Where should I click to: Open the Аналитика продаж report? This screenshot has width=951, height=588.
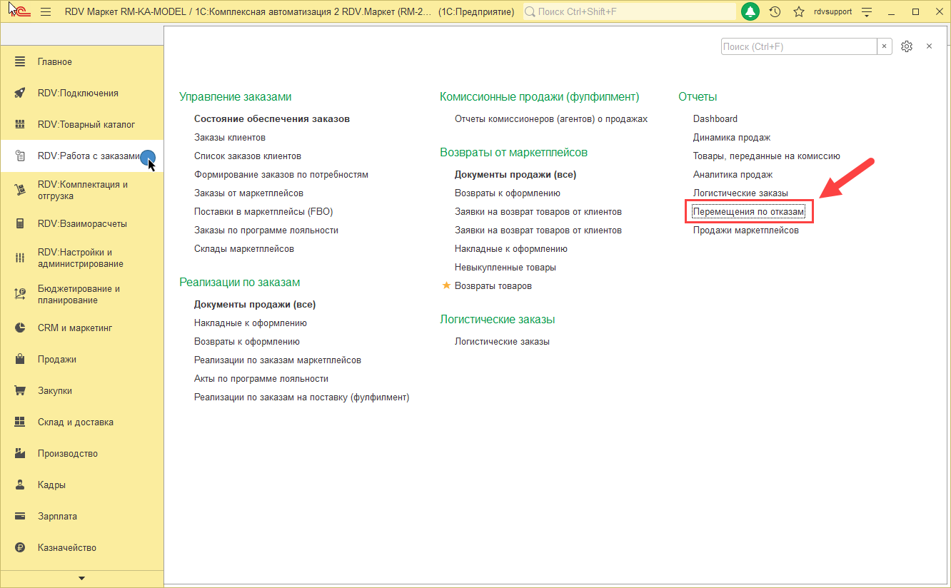tap(733, 175)
